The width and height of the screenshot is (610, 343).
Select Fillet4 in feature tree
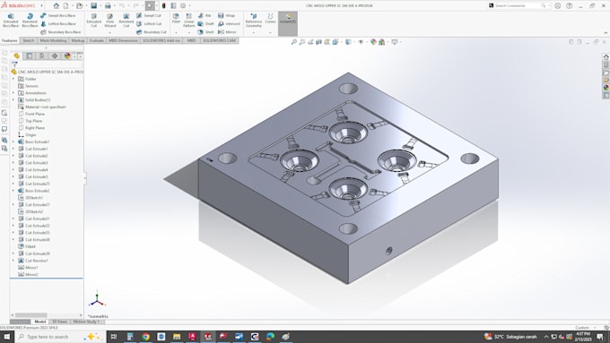tap(27, 246)
